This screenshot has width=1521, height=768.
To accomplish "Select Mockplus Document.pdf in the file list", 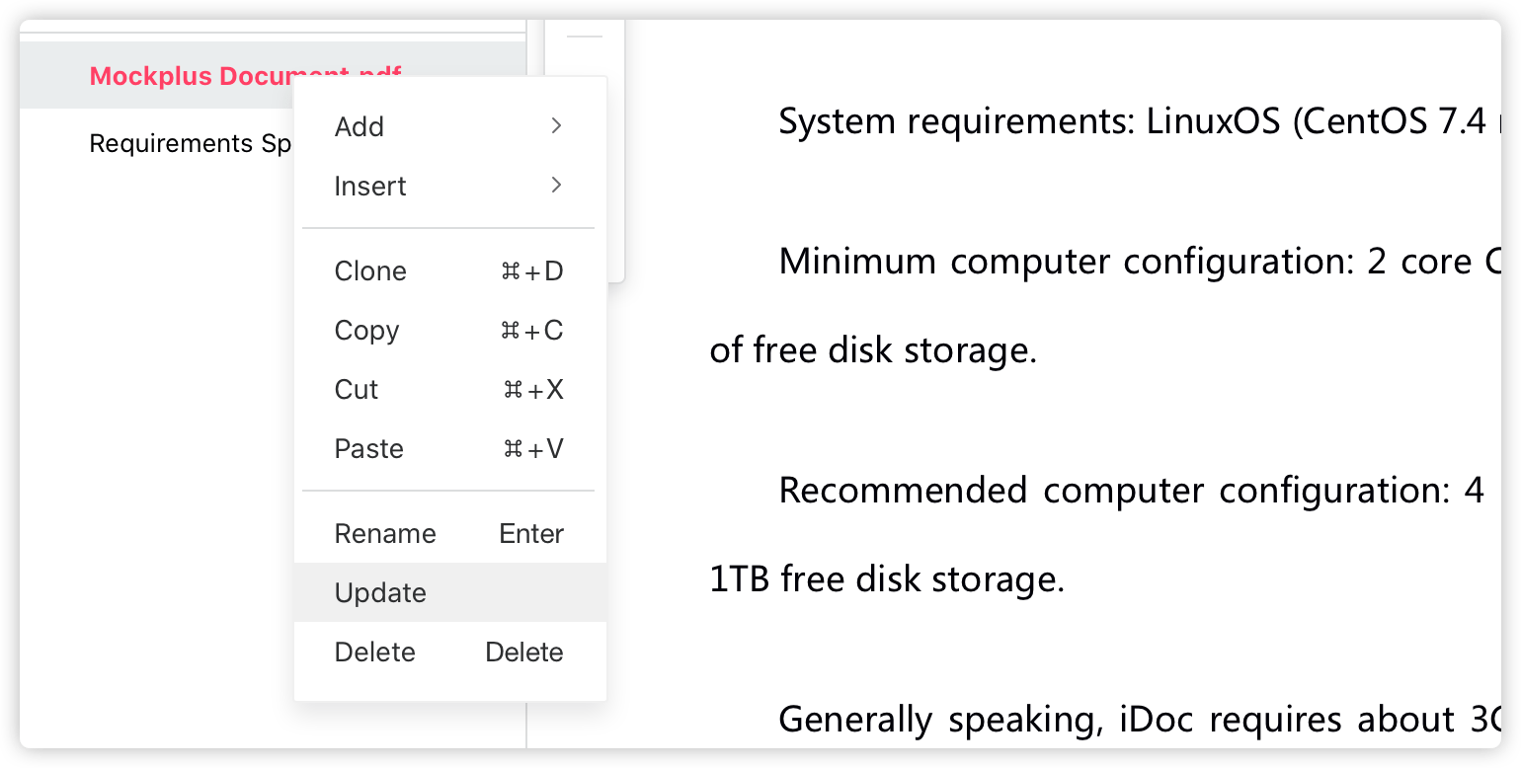I will (188, 76).
